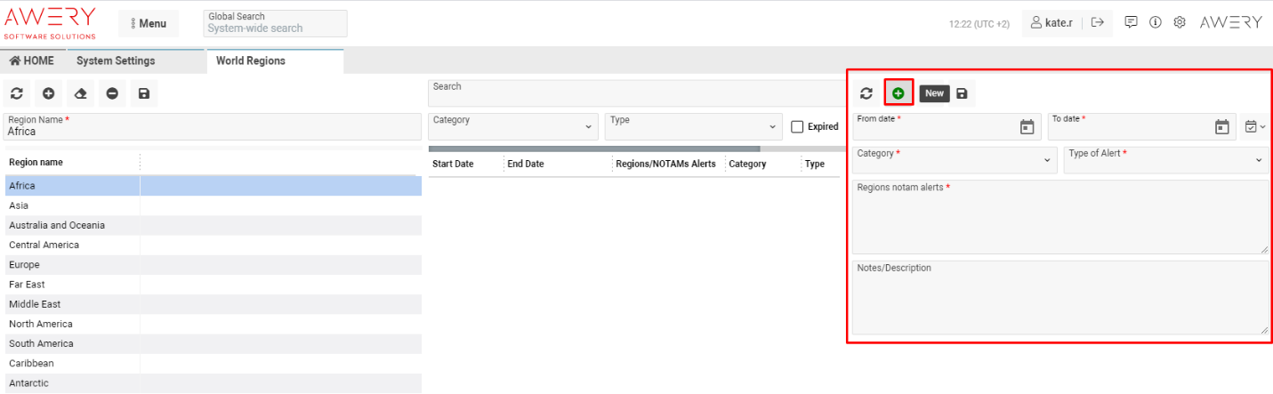
Task: Go to the HOME tab
Action: 32,60
